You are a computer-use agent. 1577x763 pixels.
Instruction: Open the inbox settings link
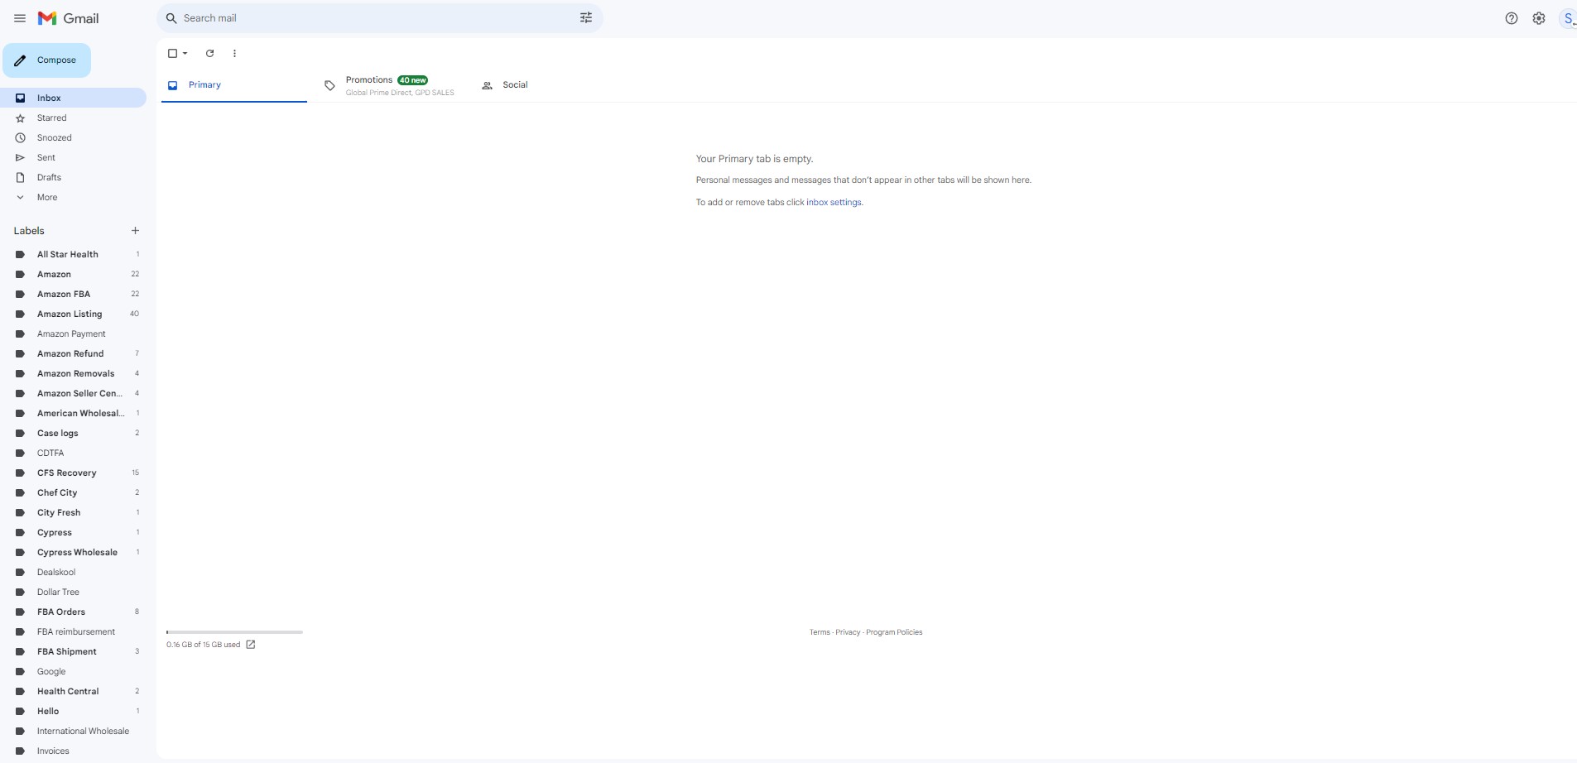click(x=834, y=203)
